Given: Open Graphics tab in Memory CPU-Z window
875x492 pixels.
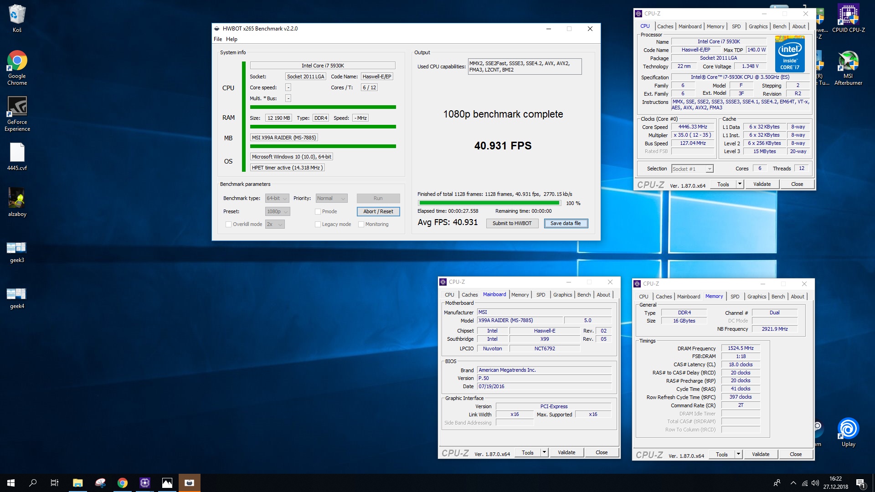Looking at the screenshot, I should tap(757, 297).
